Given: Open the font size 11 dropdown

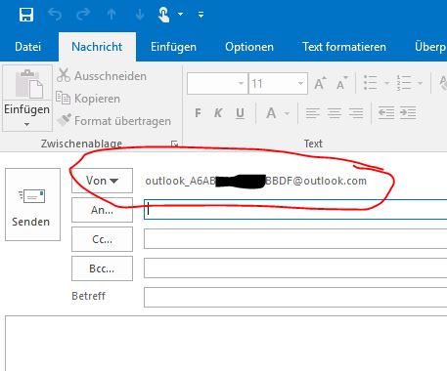Looking at the screenshot, I should pyautogui.click(x=300, y=84).
